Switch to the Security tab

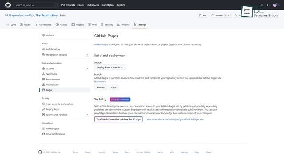click(107, 25)
